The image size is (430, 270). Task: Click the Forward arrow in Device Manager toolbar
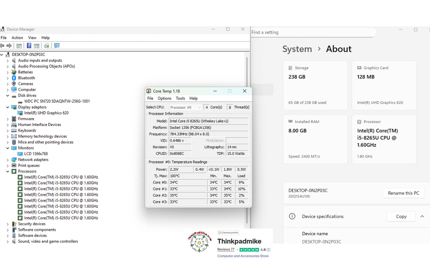pyautogui.click(x=9, y=45)
